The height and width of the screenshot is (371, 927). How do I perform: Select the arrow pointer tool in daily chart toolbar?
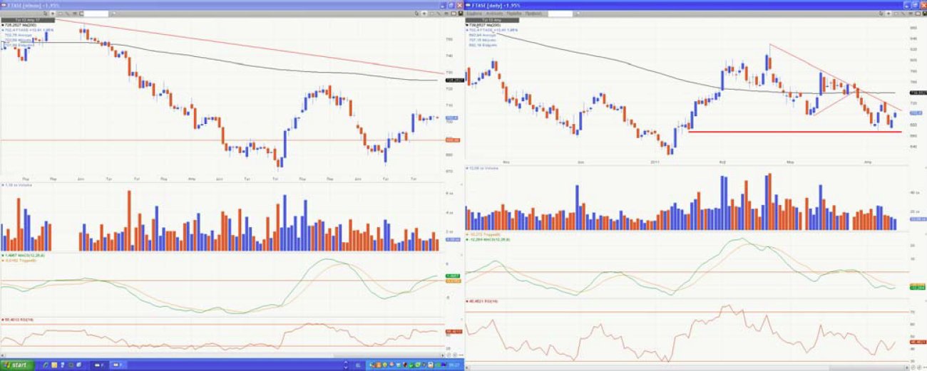[889, 14]
